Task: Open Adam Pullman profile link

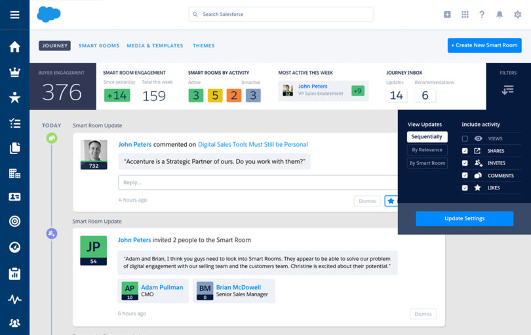Action: [162, 287]
